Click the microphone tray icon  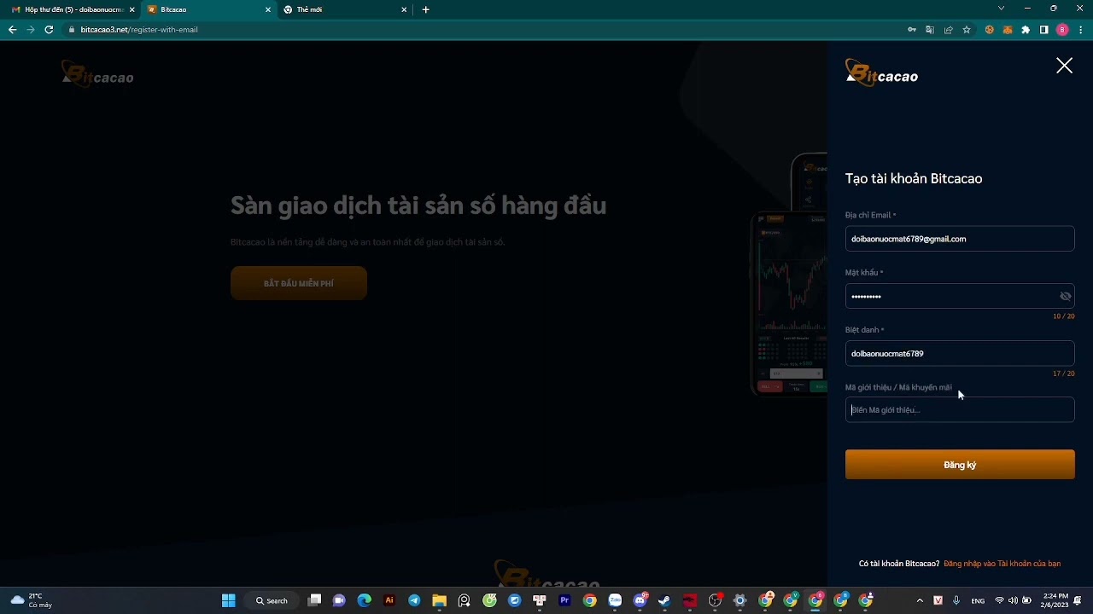point(956,600)
